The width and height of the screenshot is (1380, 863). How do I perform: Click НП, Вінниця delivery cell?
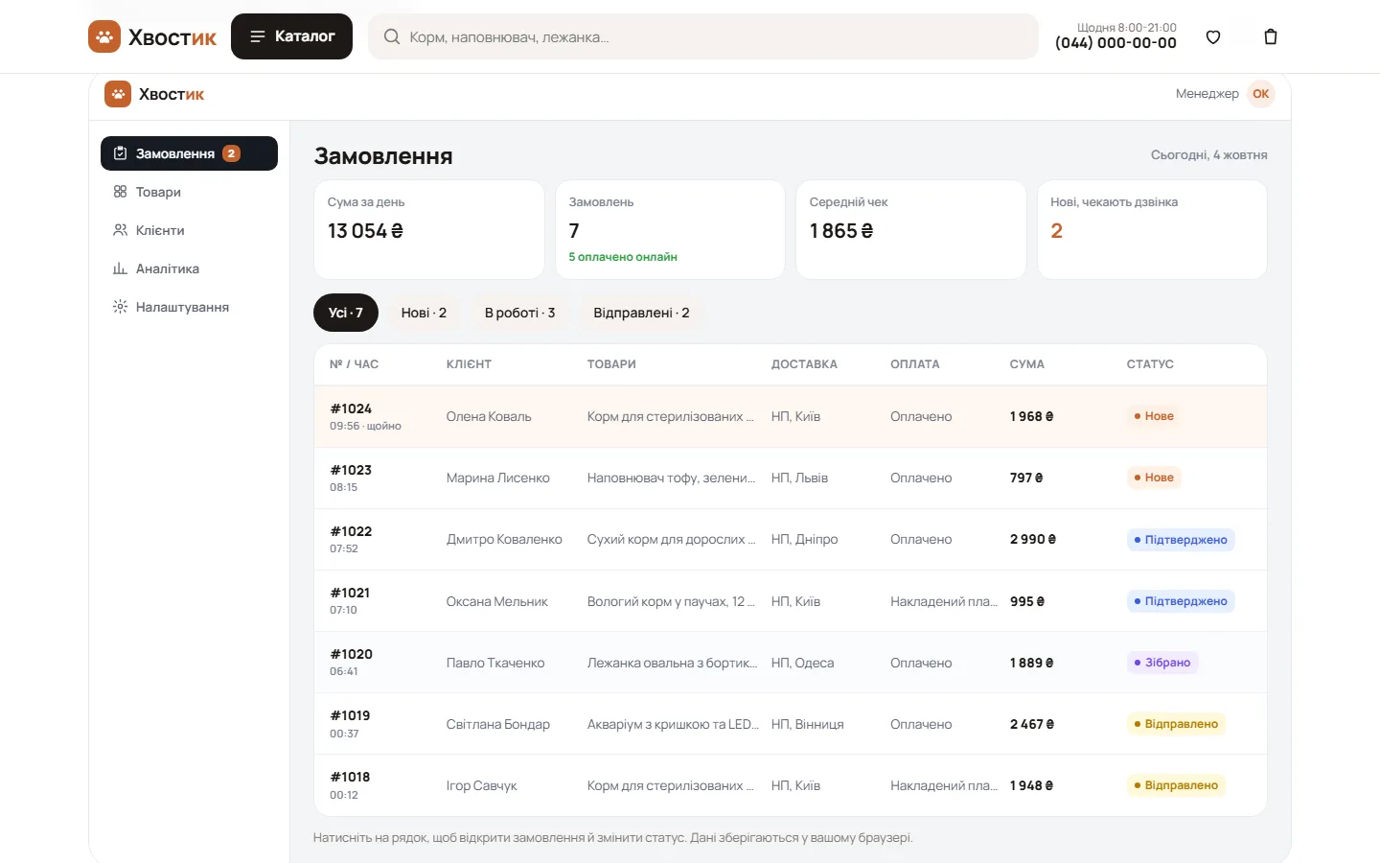[x=807, y=724]
